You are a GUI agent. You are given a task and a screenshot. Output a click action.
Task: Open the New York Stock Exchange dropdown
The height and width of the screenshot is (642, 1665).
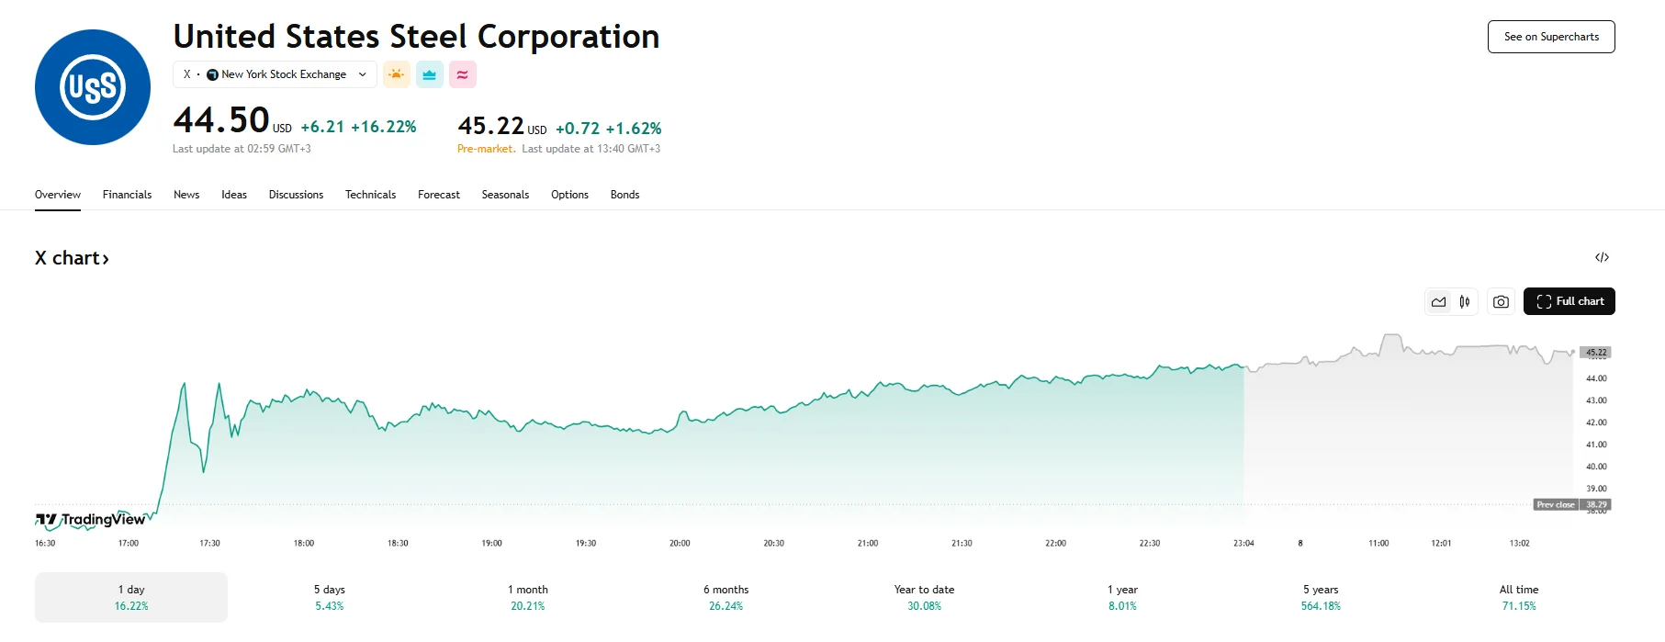[275, 74]
